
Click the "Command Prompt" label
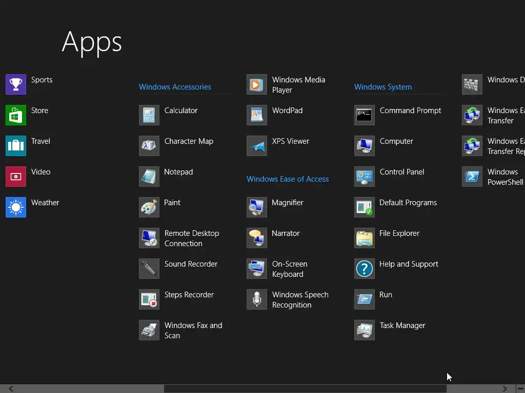click(411, 111)
